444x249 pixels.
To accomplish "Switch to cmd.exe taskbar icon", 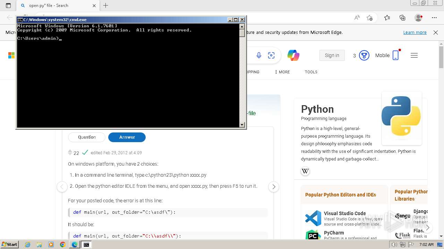I will 86,245.
